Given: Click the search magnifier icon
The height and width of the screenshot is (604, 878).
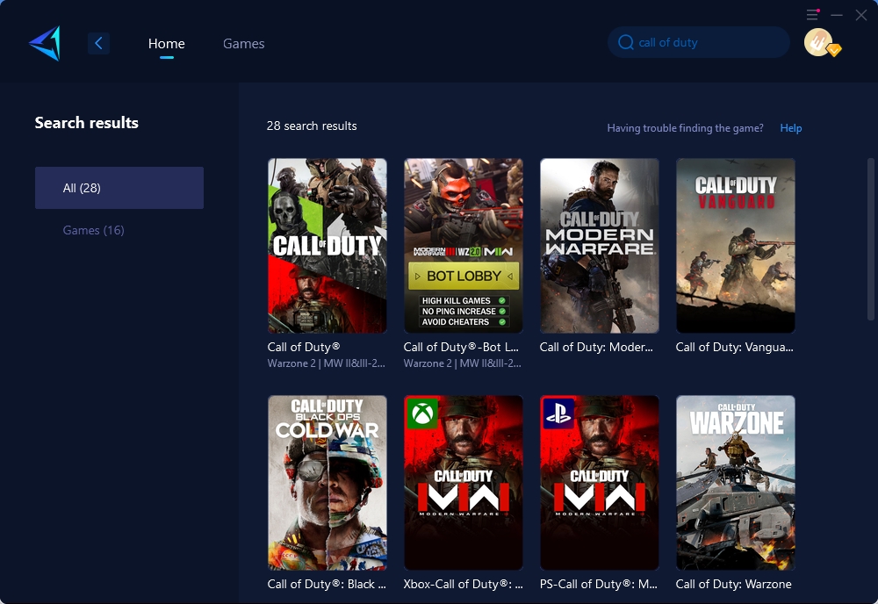Looking at the screenshot, I should point(625,42).
